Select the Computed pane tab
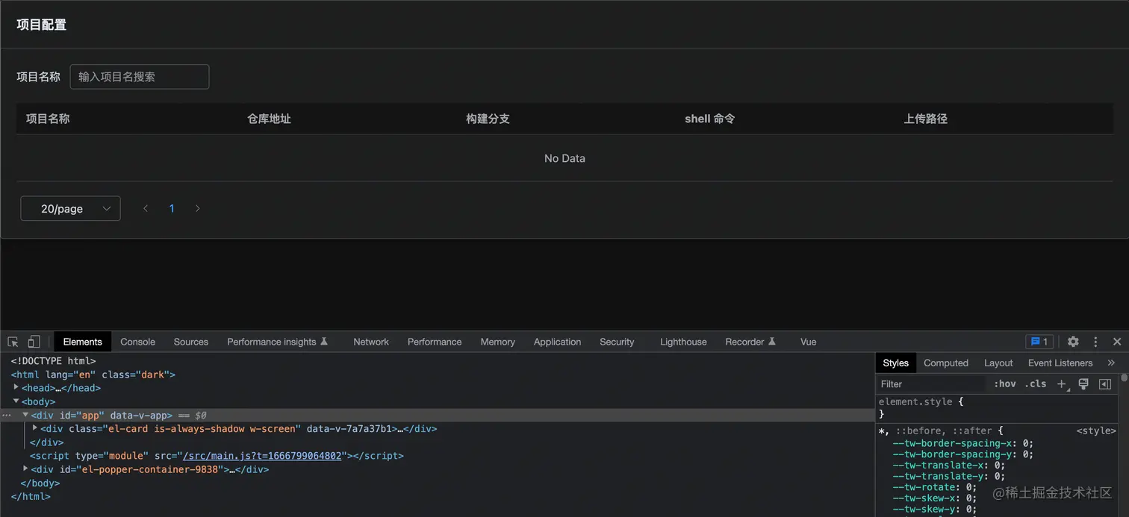Image resolution: width=1129 pixels, height=517 pixels. (x=946, y=363)
